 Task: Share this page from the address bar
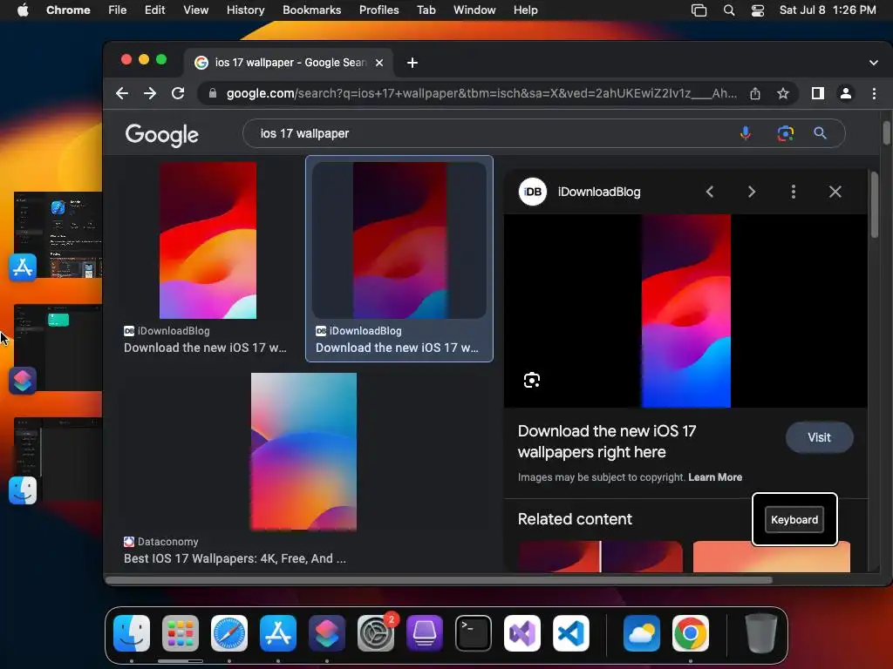pos(755,93)
